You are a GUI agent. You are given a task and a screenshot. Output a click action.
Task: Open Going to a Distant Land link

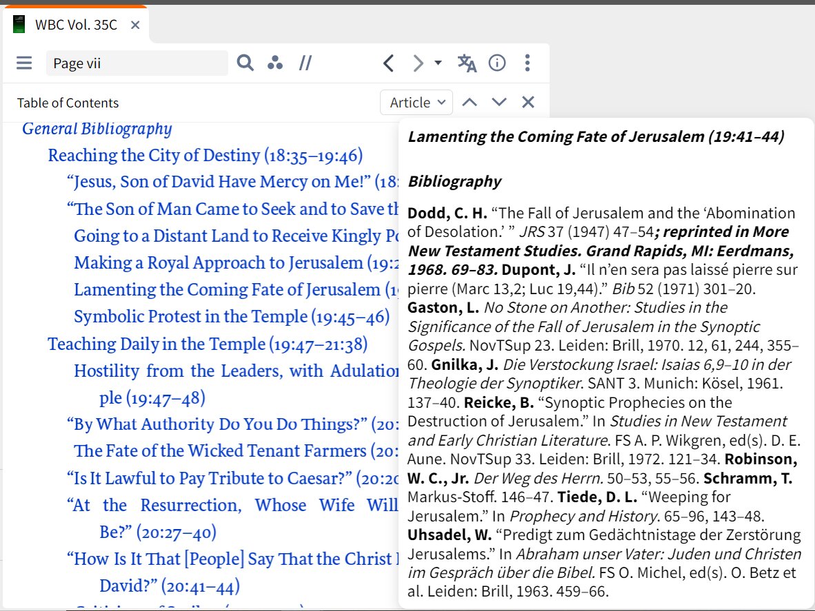click(x=236, y=236)
